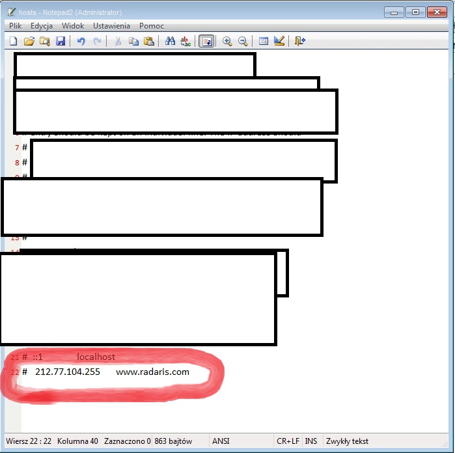The width and height of the screenshot is (455, 453).
Task: Save the hosts file with the floppy icon
Action: (61, 41)
